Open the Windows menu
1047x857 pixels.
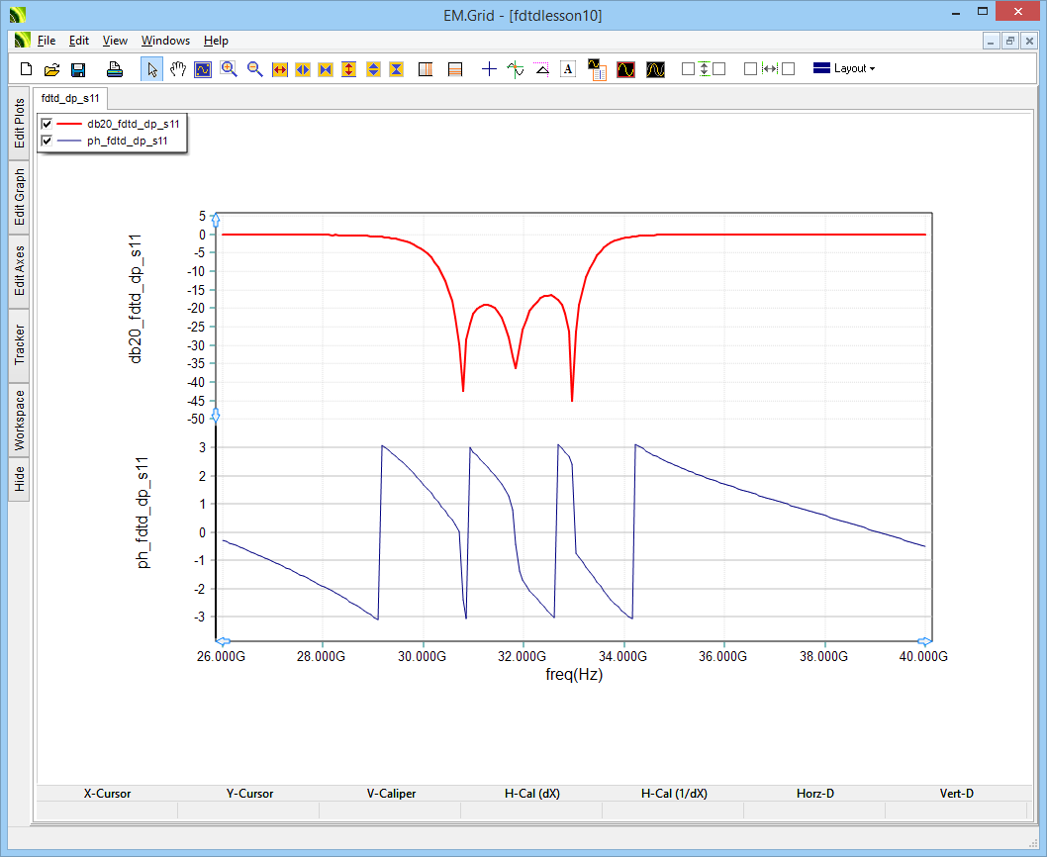(165, 41)
